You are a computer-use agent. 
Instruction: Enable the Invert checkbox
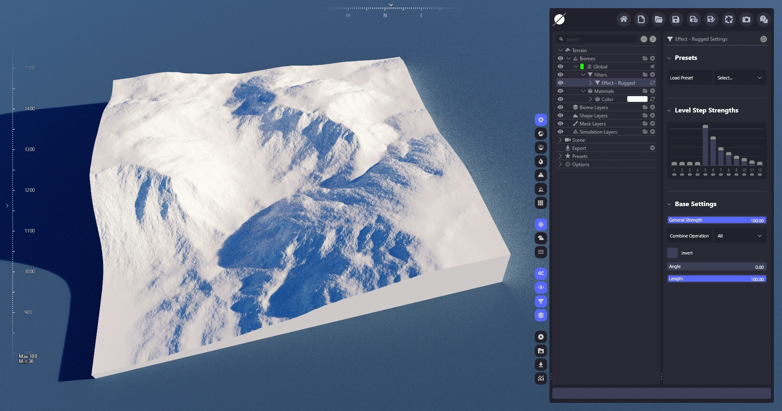tap(672, 253)
